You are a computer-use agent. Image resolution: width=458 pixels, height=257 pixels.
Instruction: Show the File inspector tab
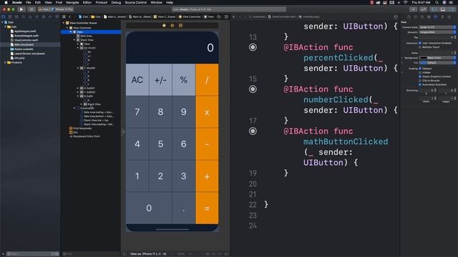pos(409,17)
